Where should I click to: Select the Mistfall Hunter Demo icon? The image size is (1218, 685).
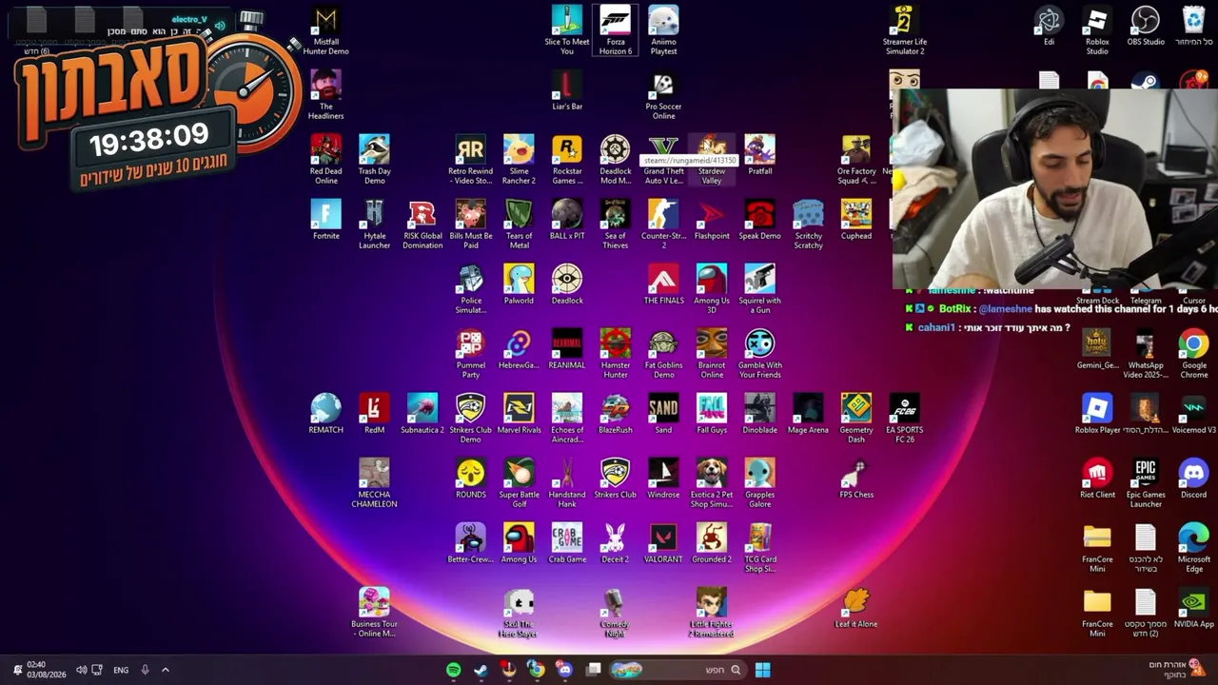[x=325, y=30]
